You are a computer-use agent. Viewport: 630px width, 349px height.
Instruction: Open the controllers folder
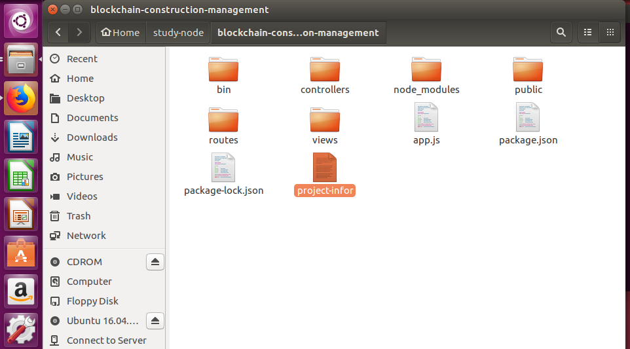tap(325, 75)
